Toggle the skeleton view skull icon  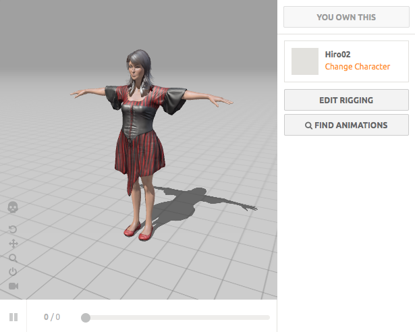pyautogui.click(x=13, y=207)
